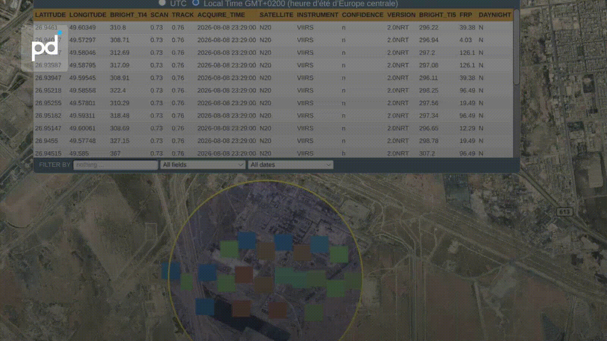Click BRIGHT_TI5 value 296.22
This screenshot has height=341, width=607.
[x=429, y=28]
